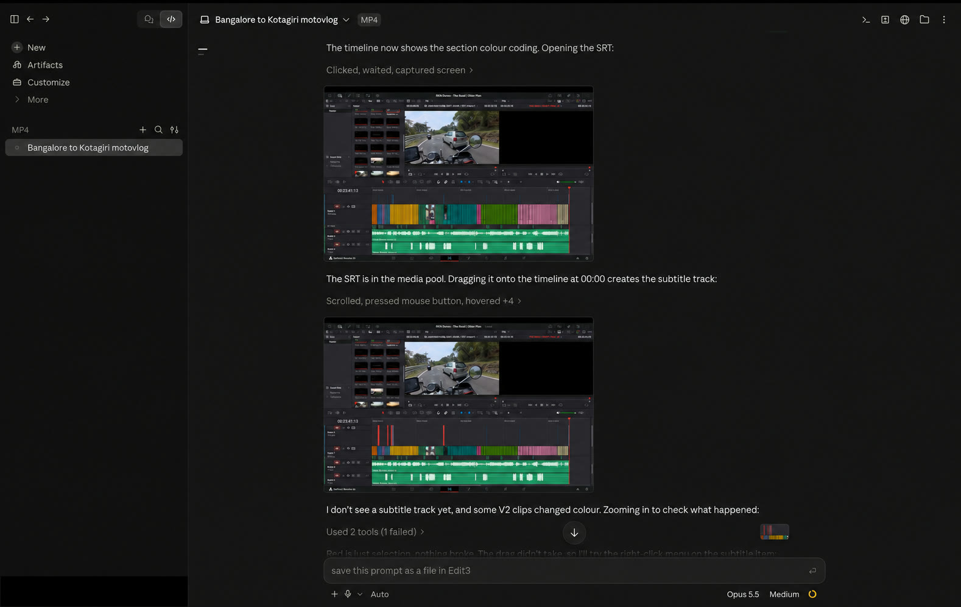Open the globe browser icon
Image resolution: width=961 pixels, height=607 pixels.
904,20
